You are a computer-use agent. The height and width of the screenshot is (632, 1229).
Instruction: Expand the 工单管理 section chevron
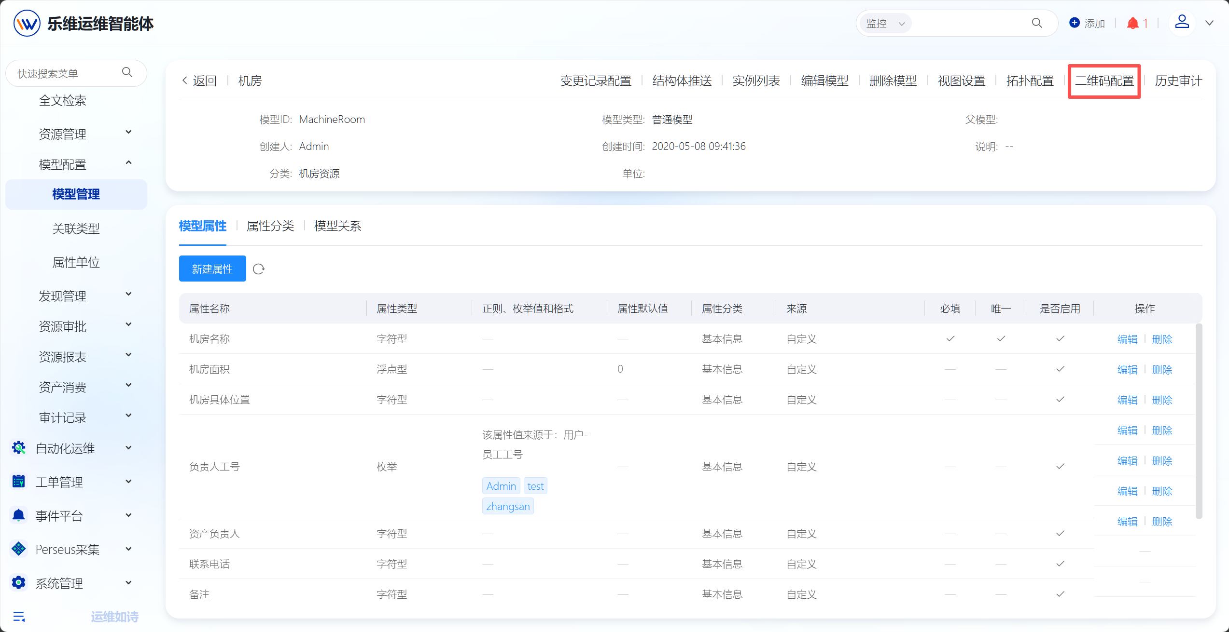pos(129,482)
